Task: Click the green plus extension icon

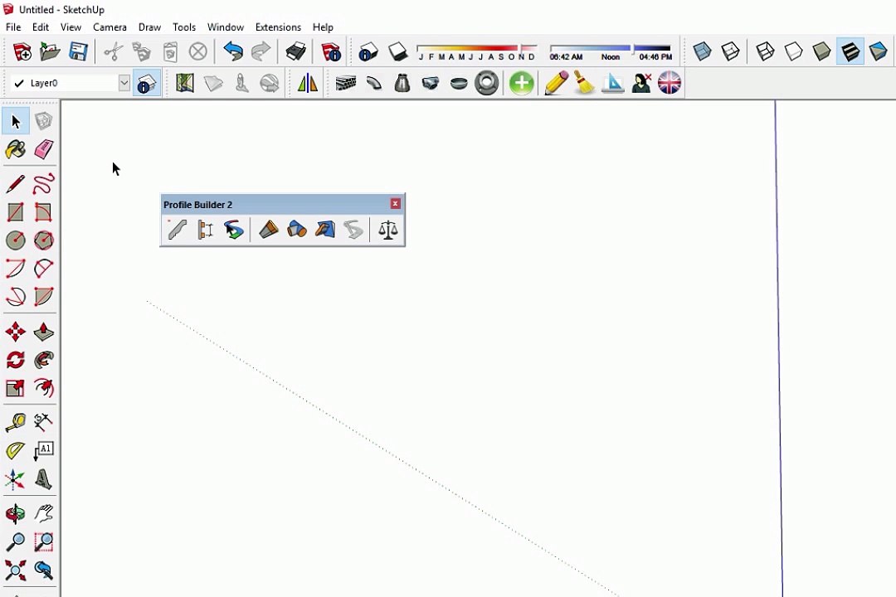Action: 521,84
